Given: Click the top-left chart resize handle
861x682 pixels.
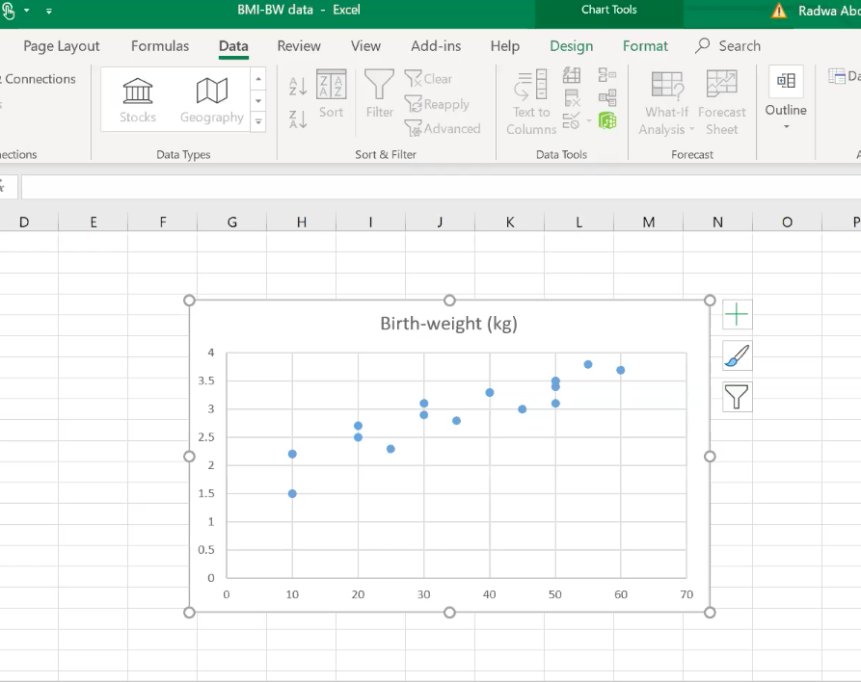Looking at the screenshot, I should (x=189, y=301).
